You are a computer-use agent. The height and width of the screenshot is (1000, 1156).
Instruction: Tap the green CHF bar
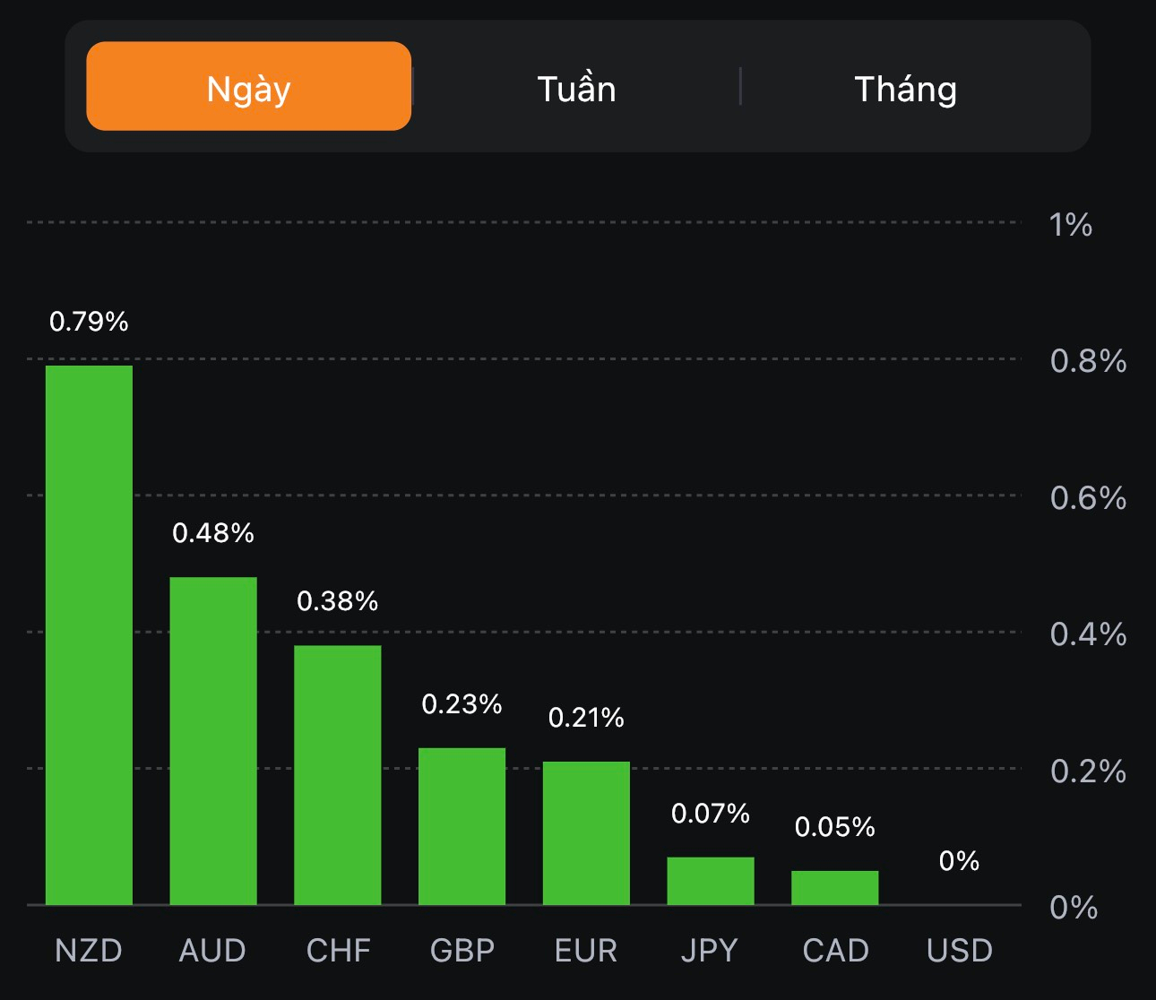point(338,774)
